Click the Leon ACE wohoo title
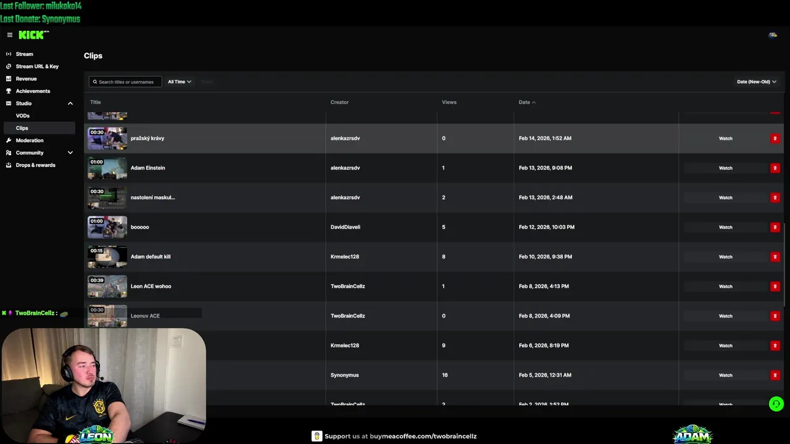Viewport: 790px width, 444px height. [151, 286]
